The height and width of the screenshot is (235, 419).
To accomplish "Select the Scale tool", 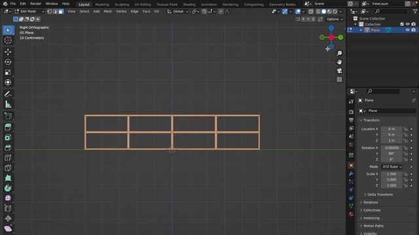I will (8, 72).
